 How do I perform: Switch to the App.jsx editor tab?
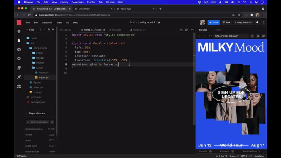point(67,30)
